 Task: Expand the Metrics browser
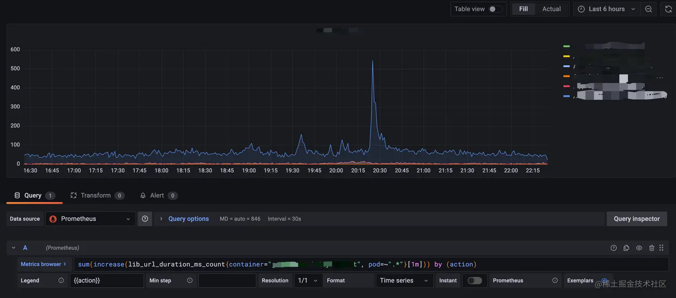point(43,264)
